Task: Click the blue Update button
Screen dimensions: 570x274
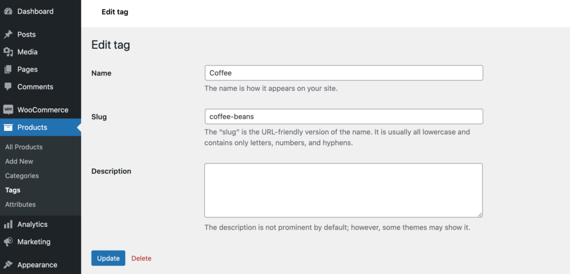Action: [x=109, y=258]
